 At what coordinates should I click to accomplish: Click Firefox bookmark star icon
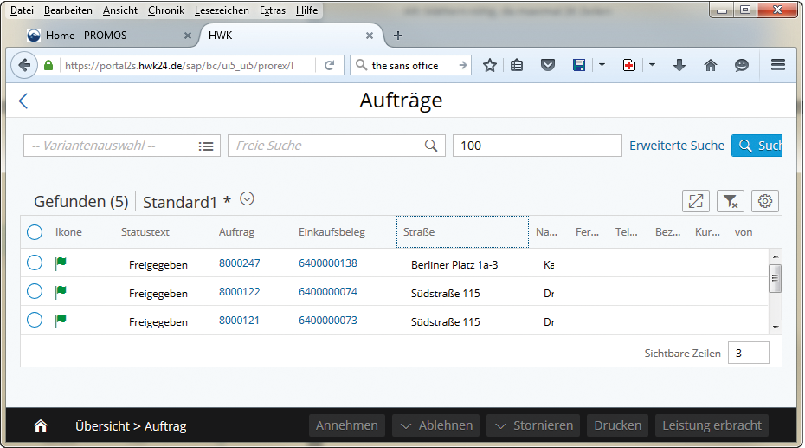pos(490,65)
